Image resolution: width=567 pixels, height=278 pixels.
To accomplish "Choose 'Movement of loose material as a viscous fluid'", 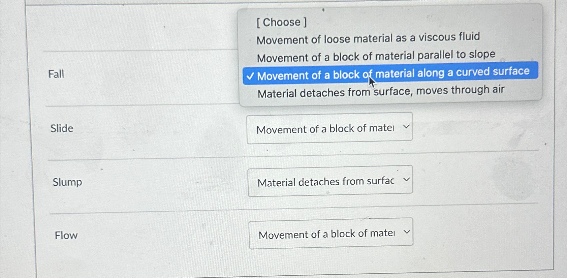I will coord(369,38).
